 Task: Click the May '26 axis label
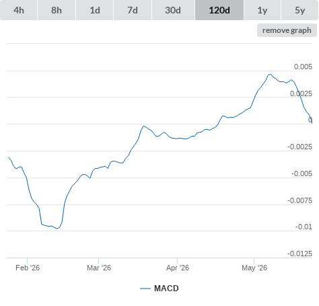(254, 268)
